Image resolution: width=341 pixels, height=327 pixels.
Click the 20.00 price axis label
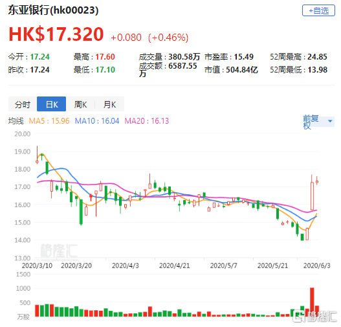pos(23,134)
